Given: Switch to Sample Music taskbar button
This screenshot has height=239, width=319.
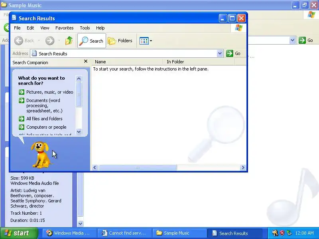Looking at the screenshot, I should point(179,233).
